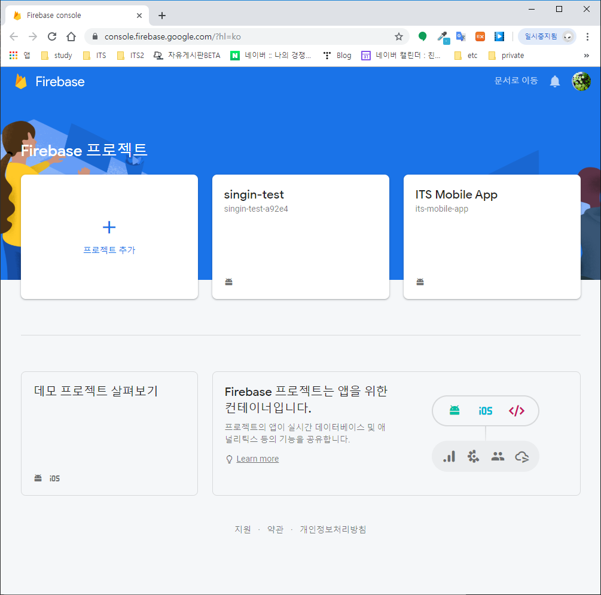Click the plus icon to add project
The width and height of the screenshot is (601, 595).
pyautogui.click(x=109, y=227)
